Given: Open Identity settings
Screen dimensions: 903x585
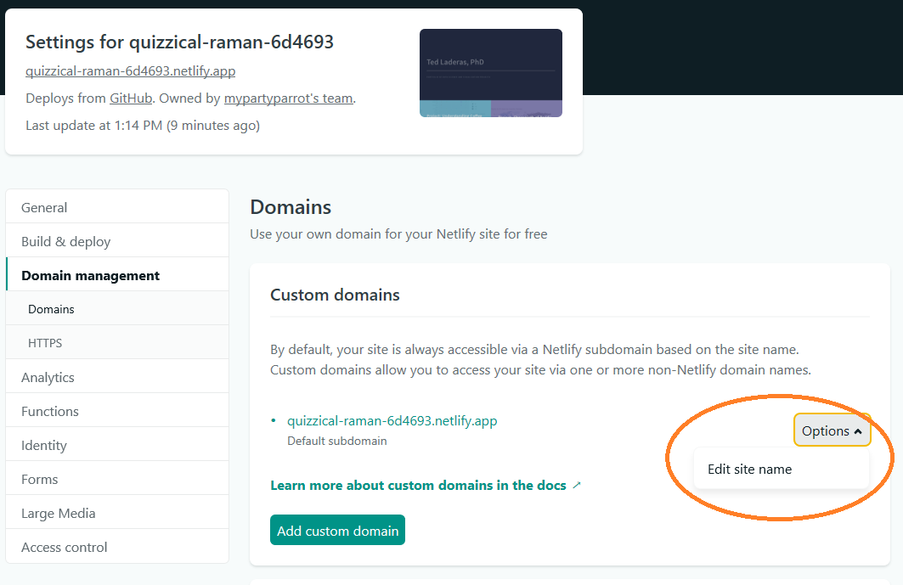Looking at the screenshot, I should [x=117, y=445].
